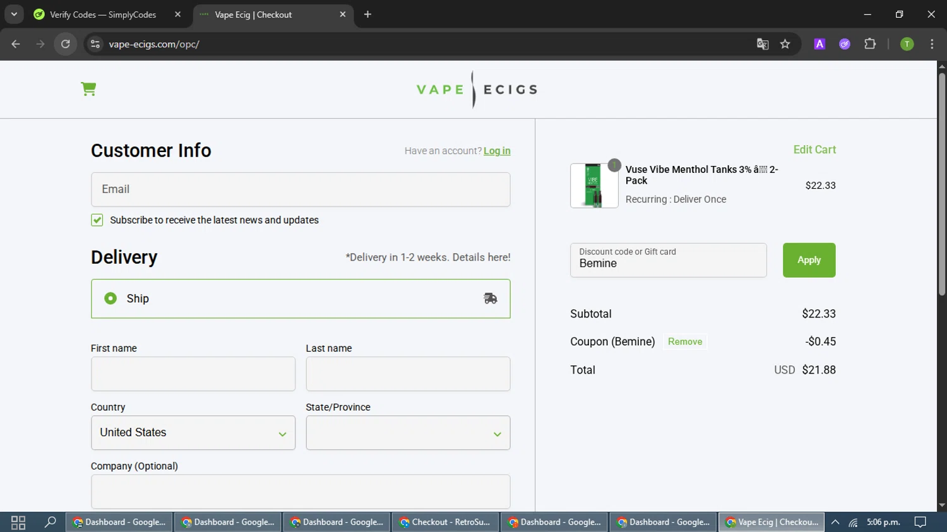The width and height of the screenshot is (947, 532).
Task: Open Windows Task View on the taskbar
Action: pos(18,523)
